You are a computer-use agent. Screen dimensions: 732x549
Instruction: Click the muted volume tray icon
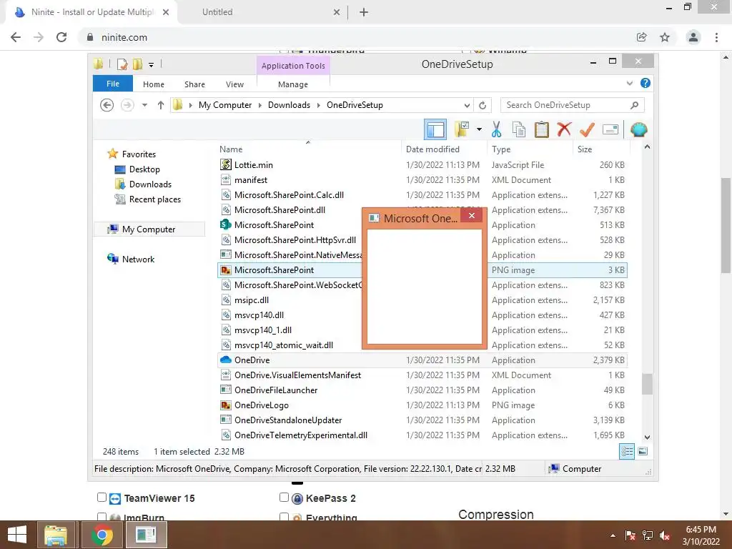[x=665, y=535]
